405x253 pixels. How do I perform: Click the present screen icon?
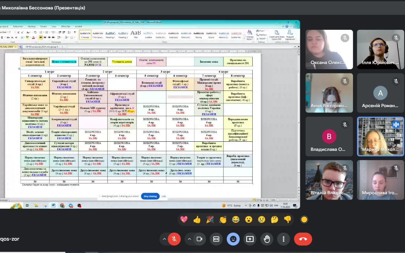(x=250, y=239)
